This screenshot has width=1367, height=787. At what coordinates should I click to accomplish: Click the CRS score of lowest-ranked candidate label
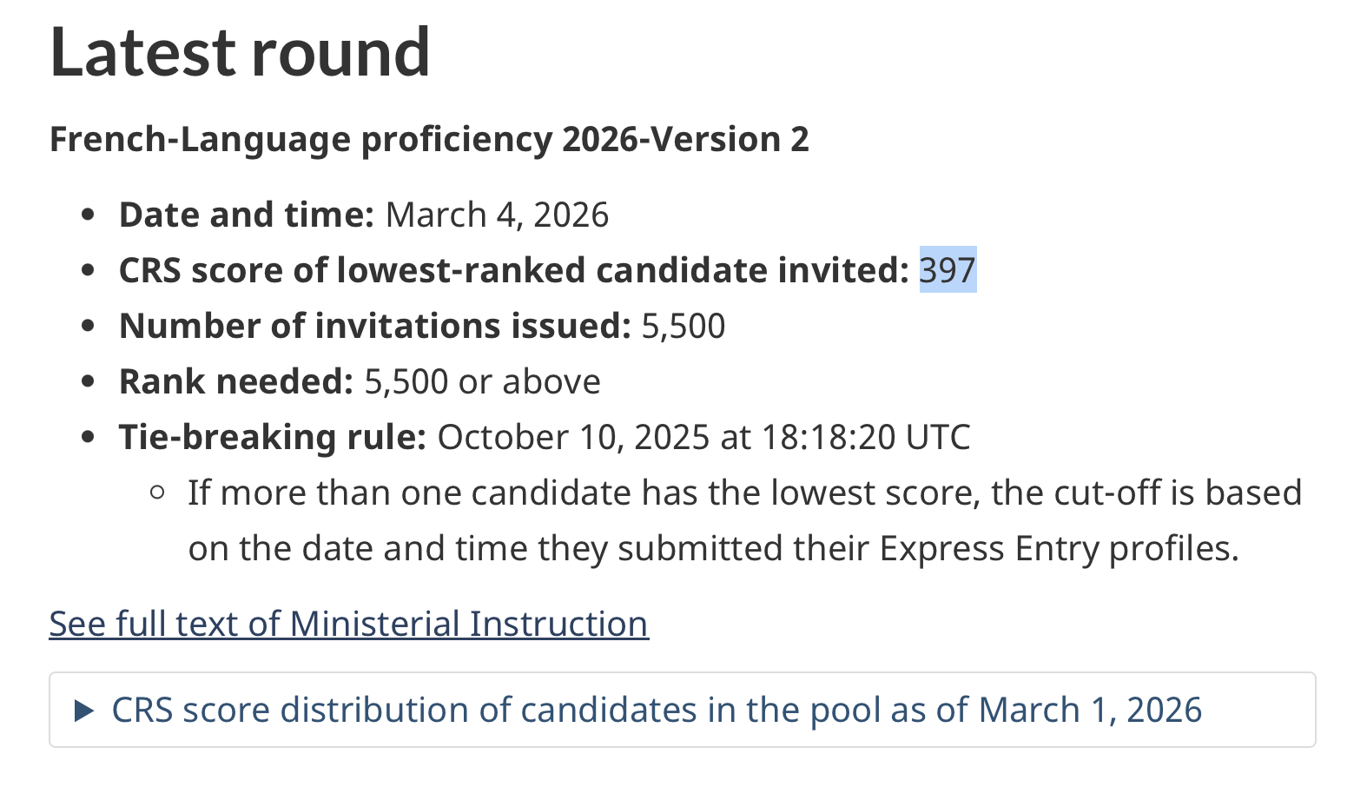coord(513,270)
